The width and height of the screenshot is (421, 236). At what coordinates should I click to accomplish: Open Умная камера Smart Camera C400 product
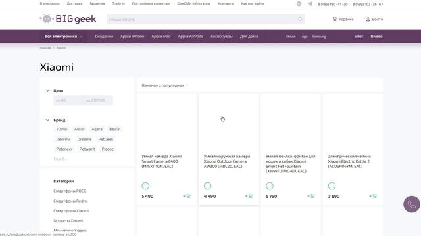point(162,161)
